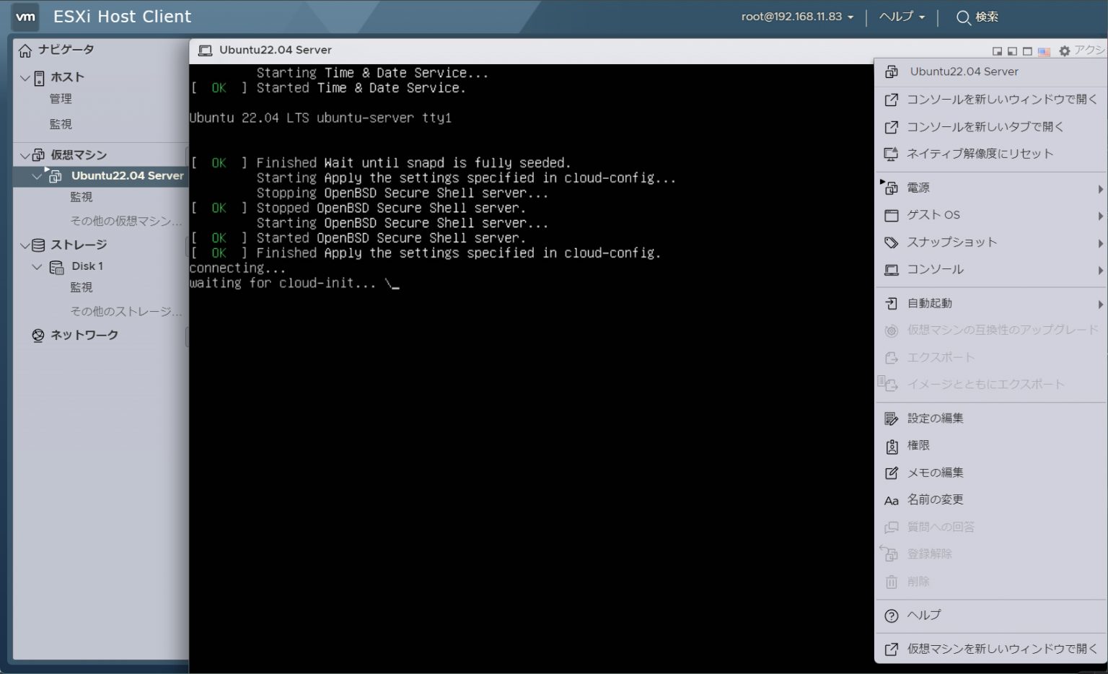Click the ナビゲータ home icon
The width and height of the screenshot is (1108, 674).
[x=25, y=49]
